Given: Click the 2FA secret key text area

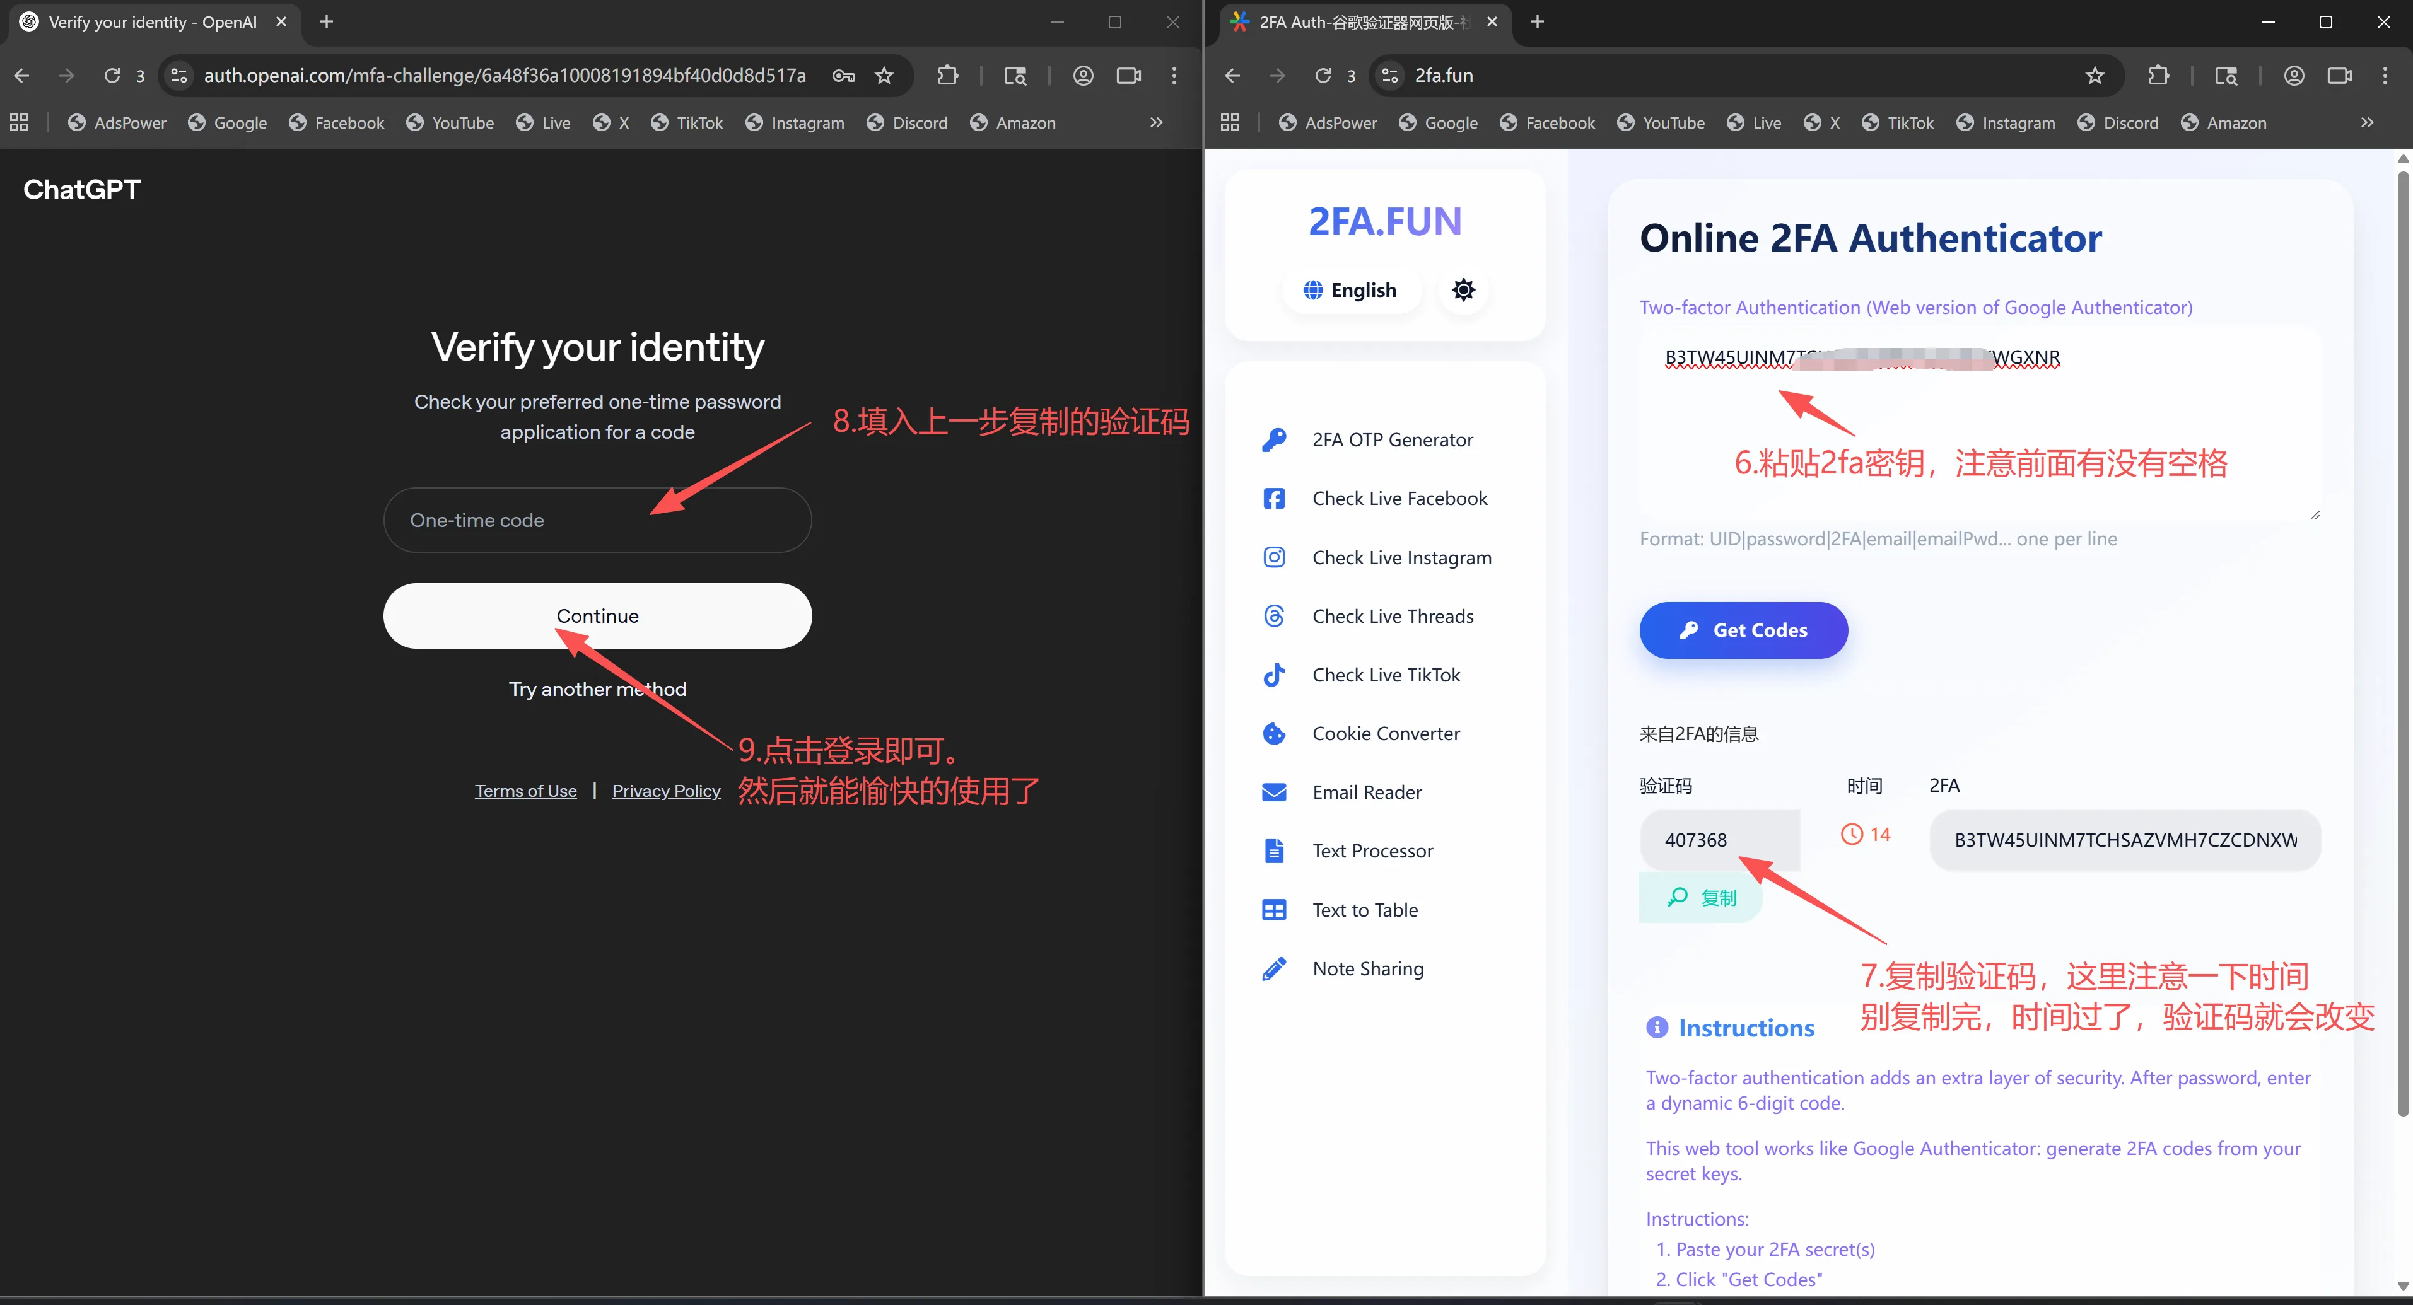Looking at the screenshot, I should 1979,423.
